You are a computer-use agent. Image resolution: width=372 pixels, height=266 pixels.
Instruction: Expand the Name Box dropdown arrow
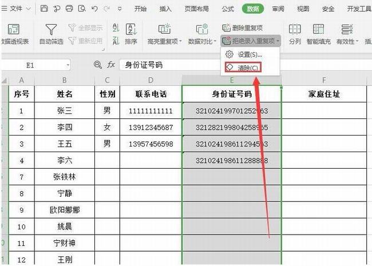tap(68, 65)
